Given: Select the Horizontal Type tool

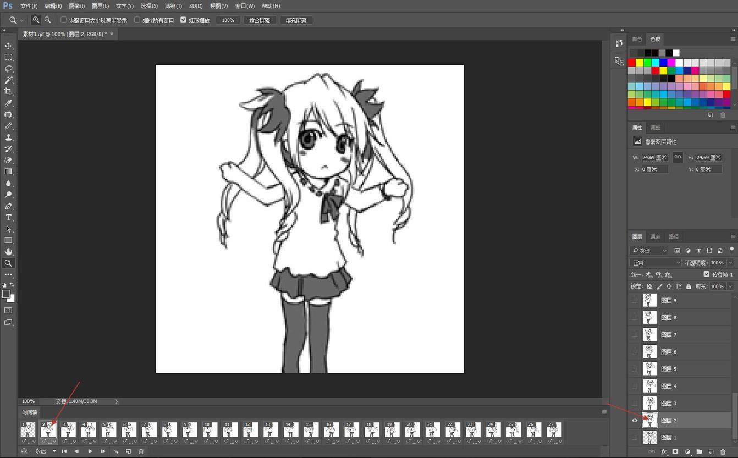Looking at the screenshot, I should point(8,218).
